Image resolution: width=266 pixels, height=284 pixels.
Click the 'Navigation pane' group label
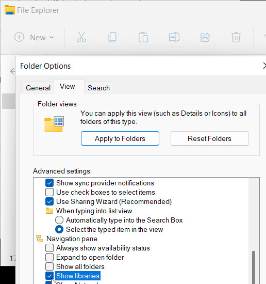coord(72,239)
